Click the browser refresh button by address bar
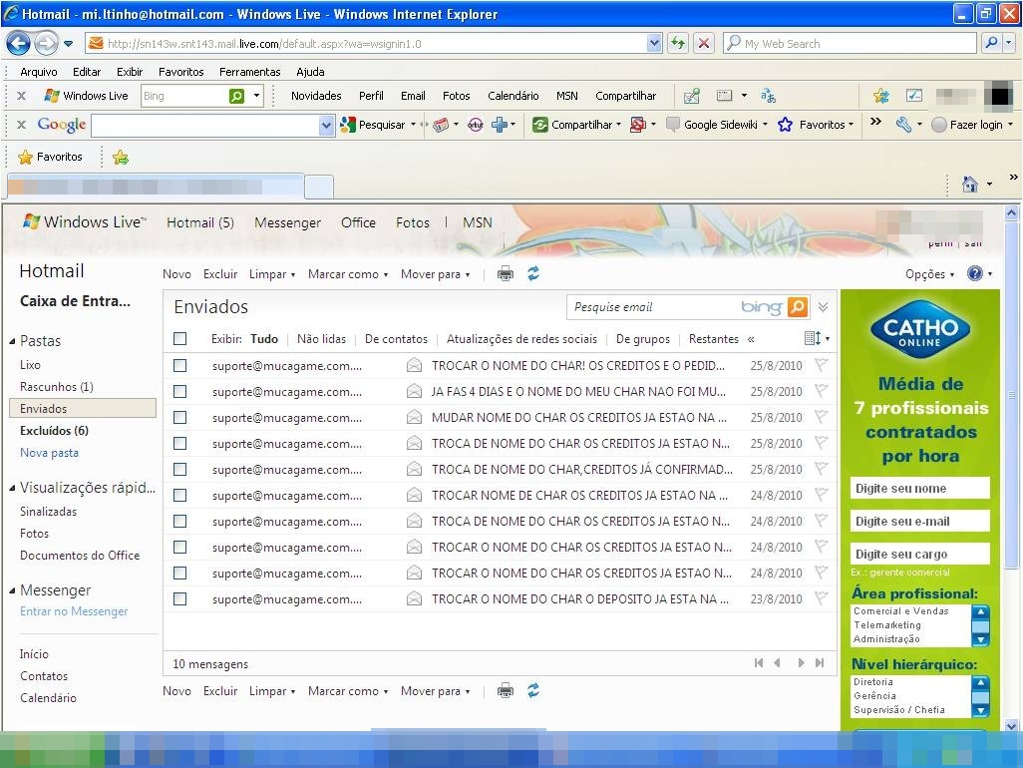Image resolution: width=1023 pixels, height=768 pixels. (x=678, y=43)
